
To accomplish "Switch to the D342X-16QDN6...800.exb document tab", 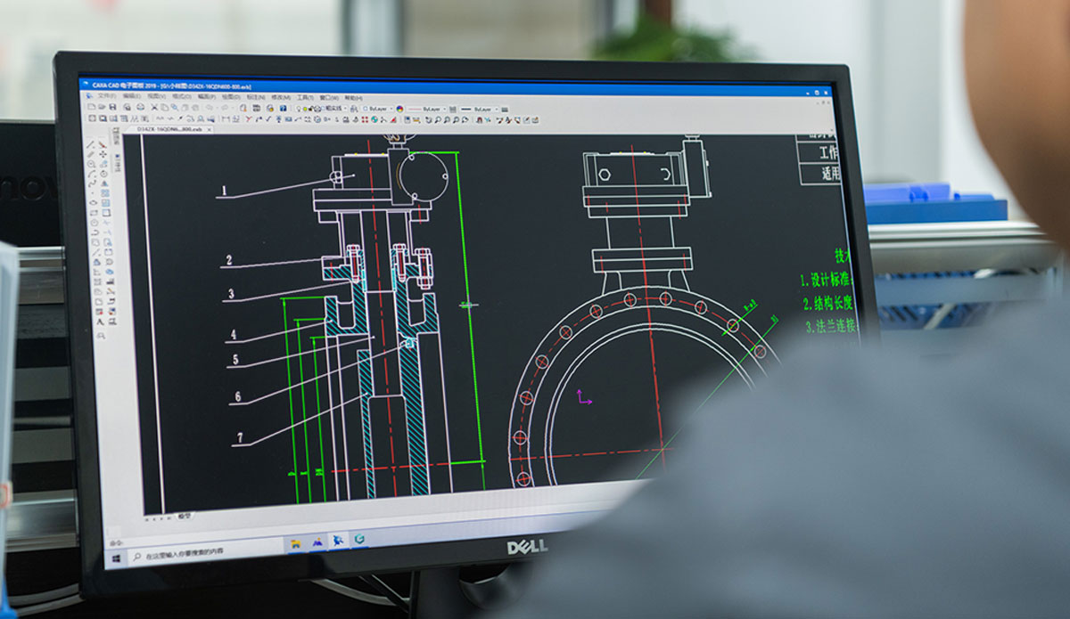I will pyautogui.click(x=169, y=128).
